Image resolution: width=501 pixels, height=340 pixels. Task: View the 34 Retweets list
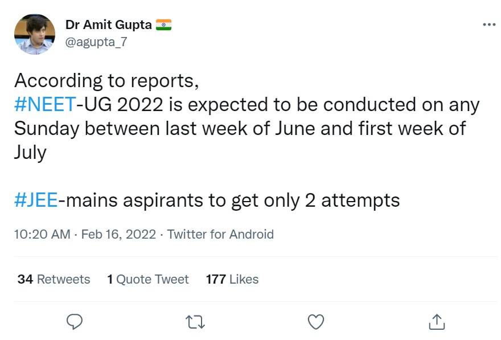pyautogui.click(x=54, y=279)
